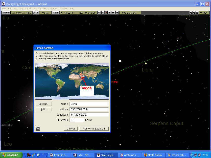The image size is (211, 158).
Task: Click the square icon next to the zoom icons
Action: click(x=197, y=13)
